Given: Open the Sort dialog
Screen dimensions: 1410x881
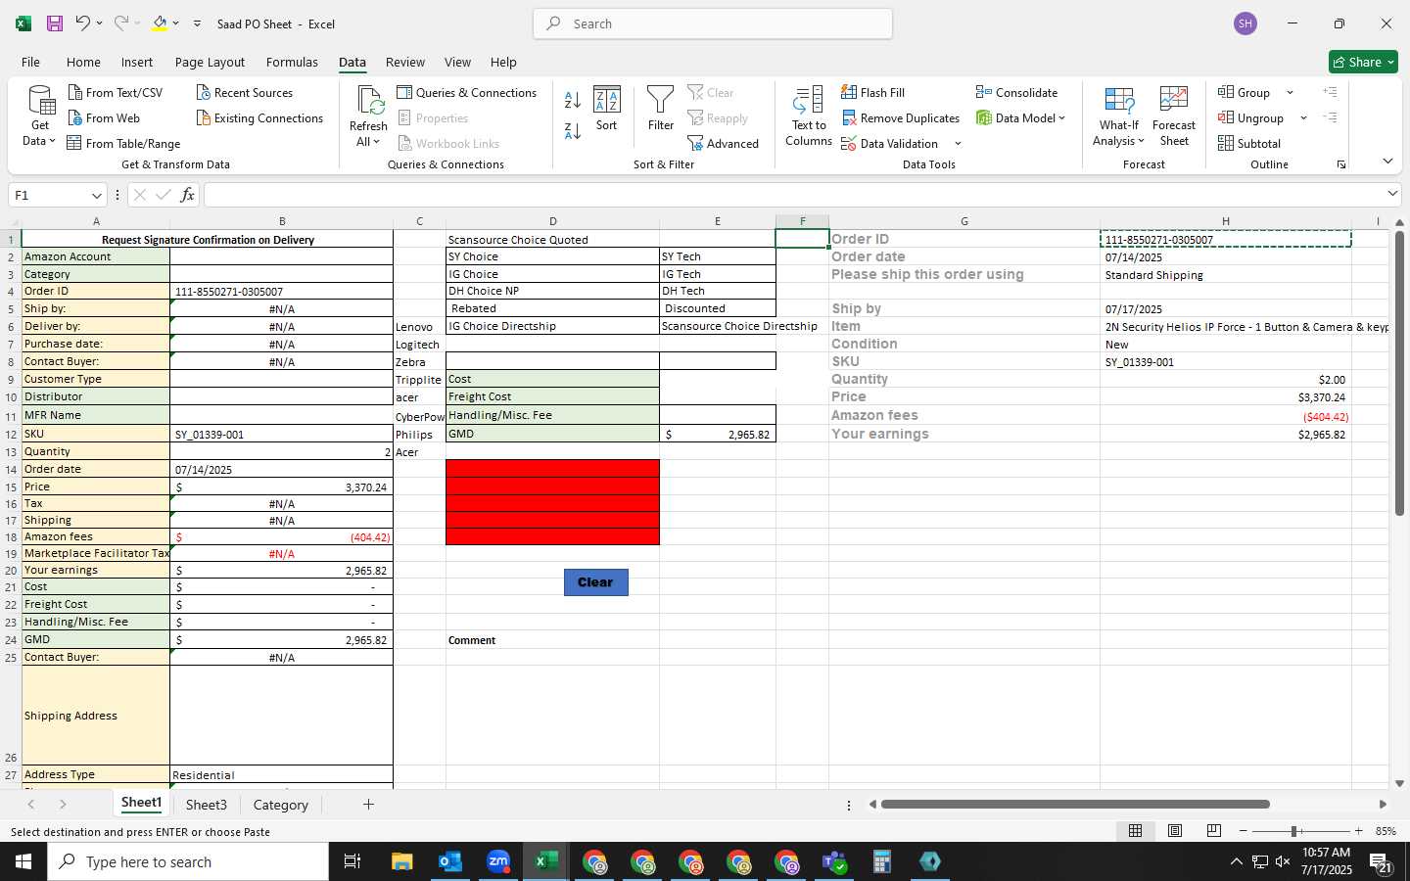Looking at the screenshot, I should (607, 109).
